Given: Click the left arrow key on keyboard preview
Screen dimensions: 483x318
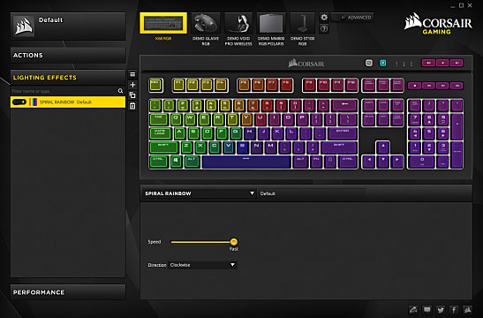Looking at the screenshot, I should pyautogui.click(x=369, y=162).
